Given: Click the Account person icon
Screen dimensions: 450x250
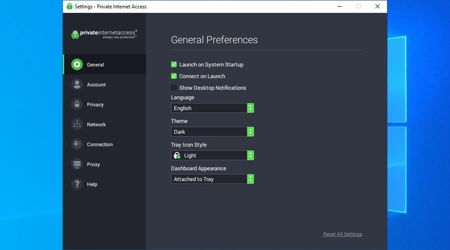Looking at the screenshot, I should [77, 84].
